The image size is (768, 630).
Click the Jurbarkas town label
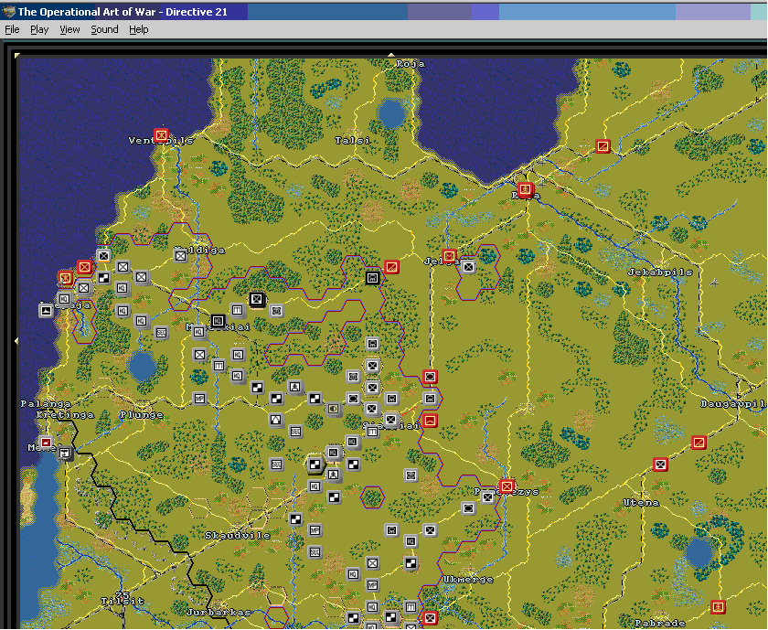click(x=219, y=612)
